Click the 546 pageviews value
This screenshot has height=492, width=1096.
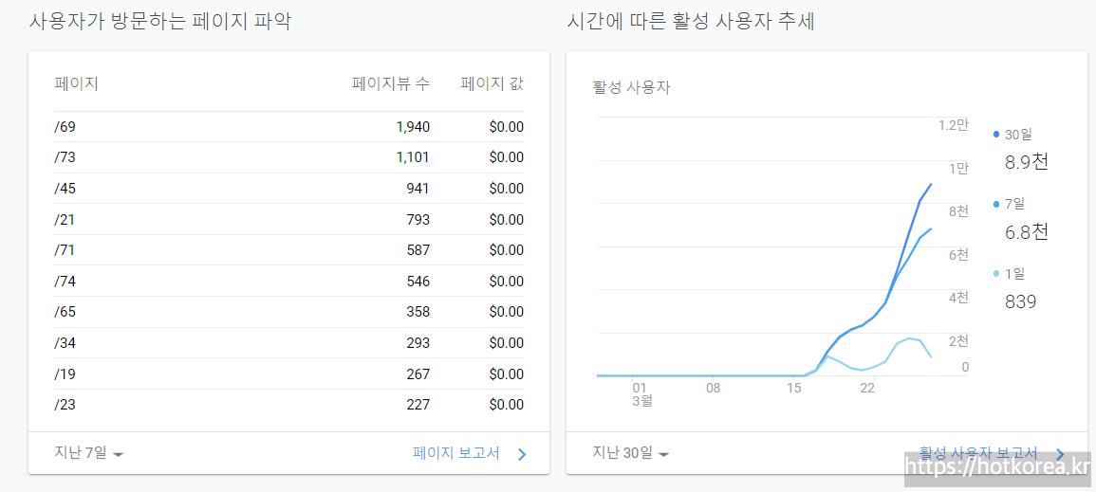pos(418,282)
